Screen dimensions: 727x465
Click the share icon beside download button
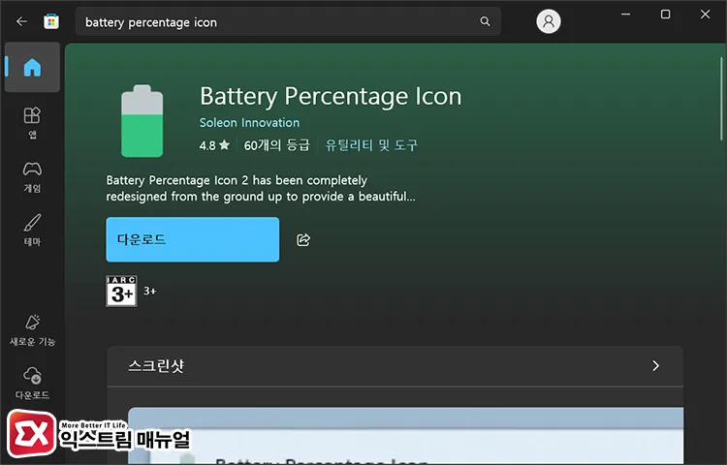coord(303,240)
